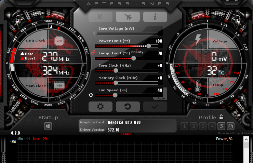The image size is (253, 163).
Task: Open the settings gear button
Action: (101, 107)
